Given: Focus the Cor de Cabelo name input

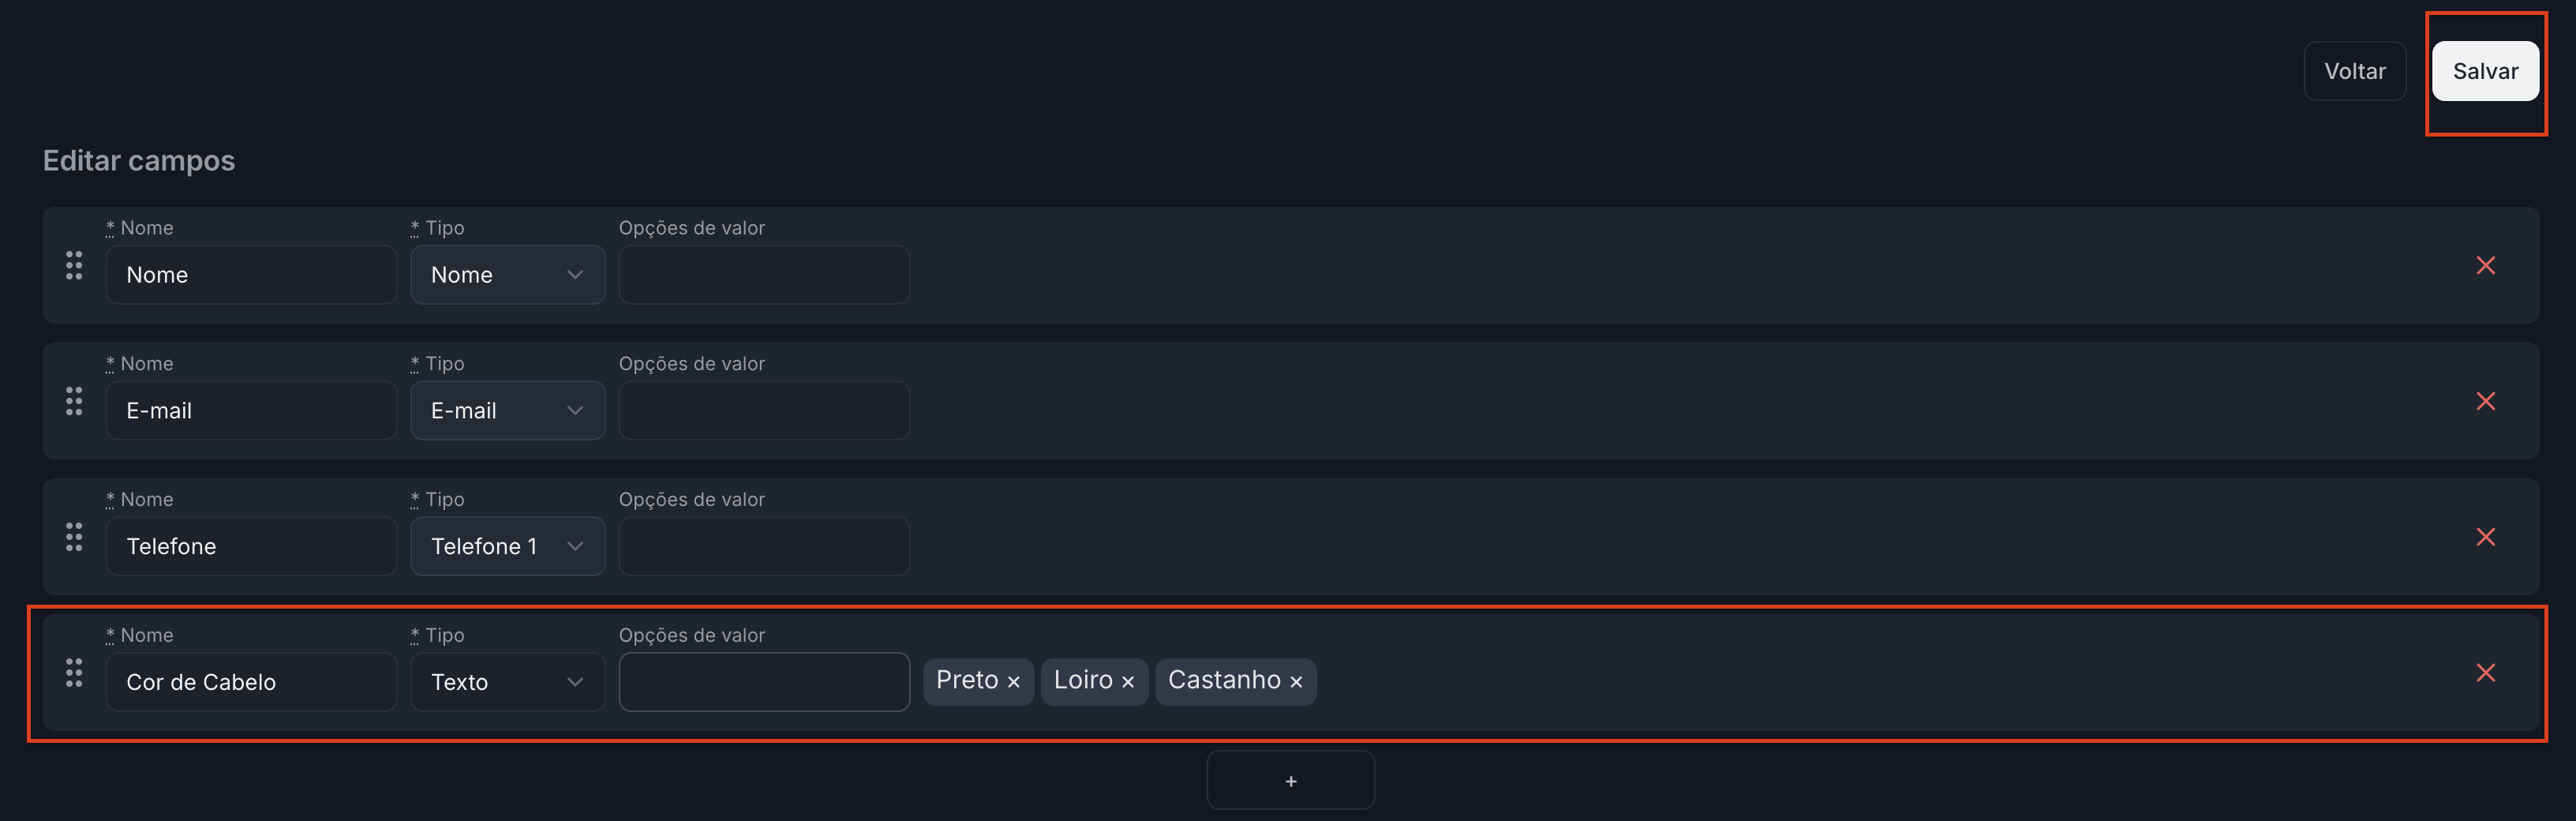Looking at the screenshot, I should click(251, 682).
